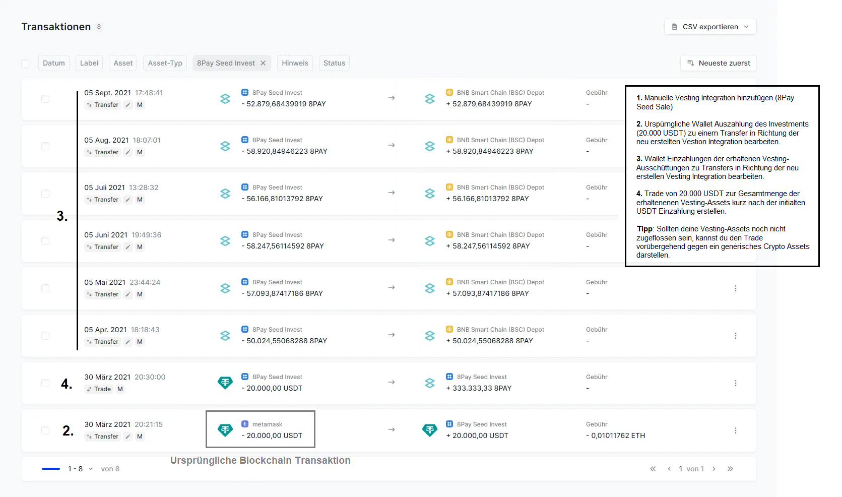The width and height of the screenshot is (842, 497).
Task: Edit label pencil on 05 Juli 2021 row
Action: 128,200
